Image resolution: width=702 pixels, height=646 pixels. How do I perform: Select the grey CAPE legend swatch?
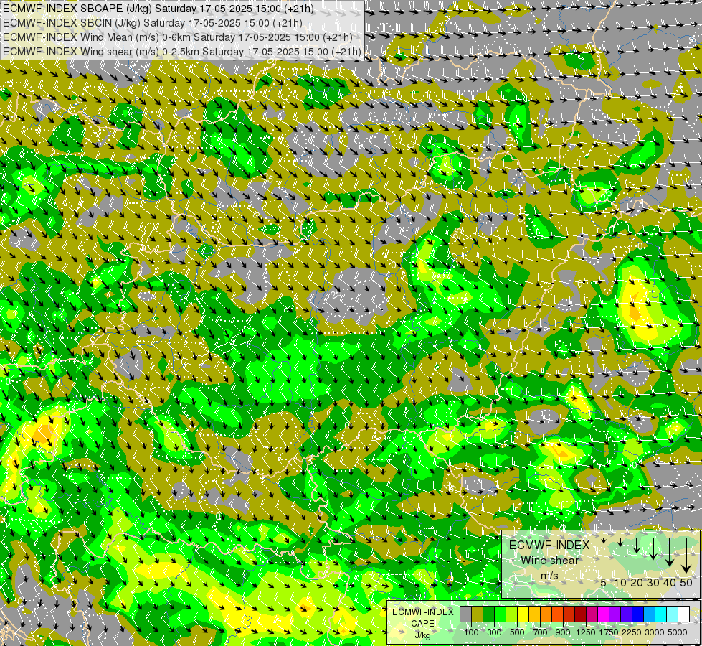pyautogui.click(x=465, y=614)
